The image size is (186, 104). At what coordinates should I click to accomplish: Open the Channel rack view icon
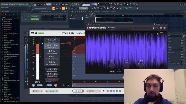pos(98,8)
